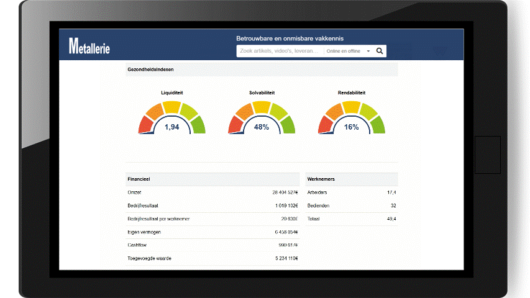Click the Solvabiliteit gauge value 48%
Screen dimensions: 530x298
coord(262,127)
